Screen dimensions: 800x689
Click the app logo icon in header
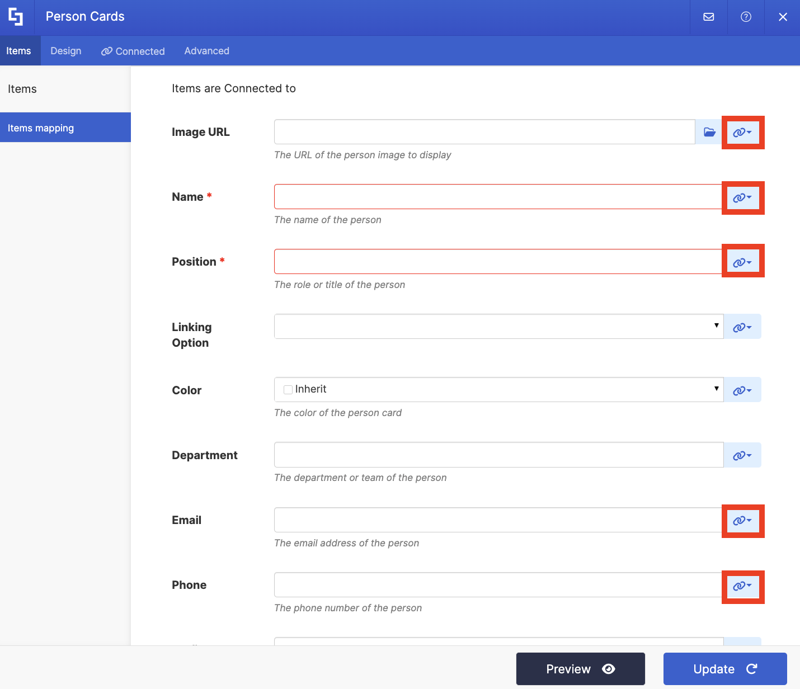click(x=16, y=17)
